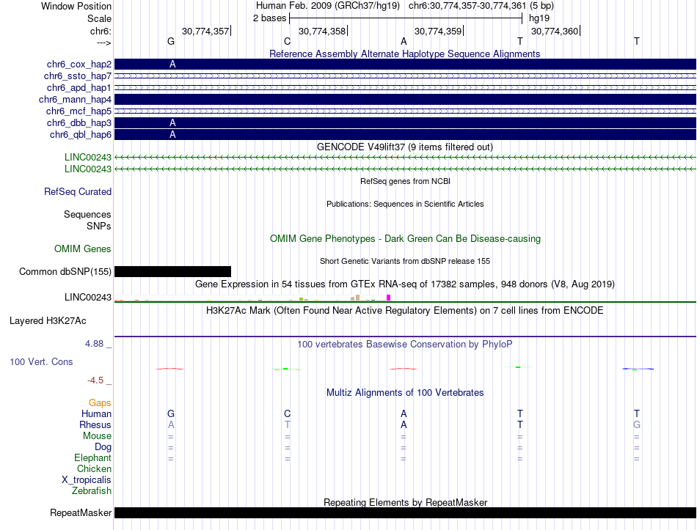Click the Window Position coordinates chr6:30,774,357-30,774,361
The width and height of the screenshot is (697, 530).
467,6
